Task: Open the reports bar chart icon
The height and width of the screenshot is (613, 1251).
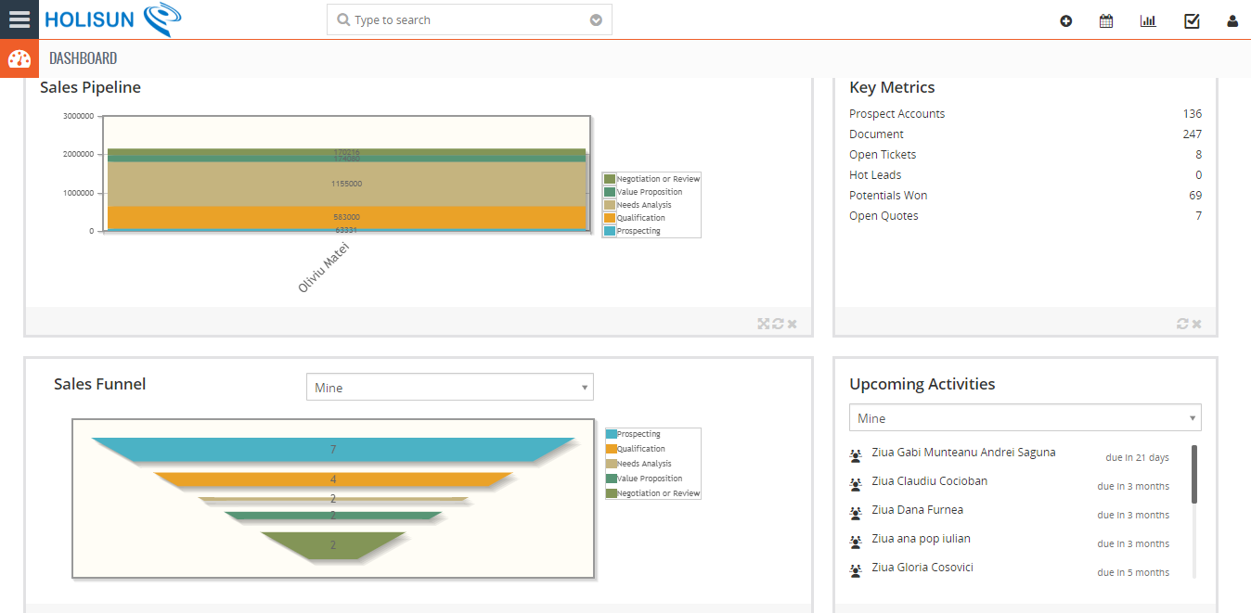Action: pyautogui.click(x=1148, y=21)
